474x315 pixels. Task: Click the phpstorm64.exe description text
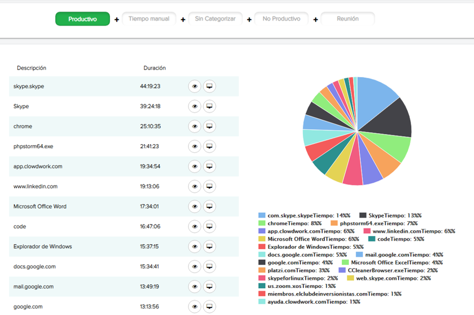coord(33,146)
